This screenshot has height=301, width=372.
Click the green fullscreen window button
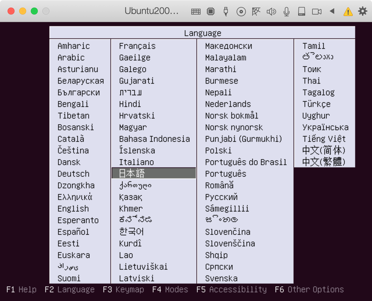pos(34,11)
